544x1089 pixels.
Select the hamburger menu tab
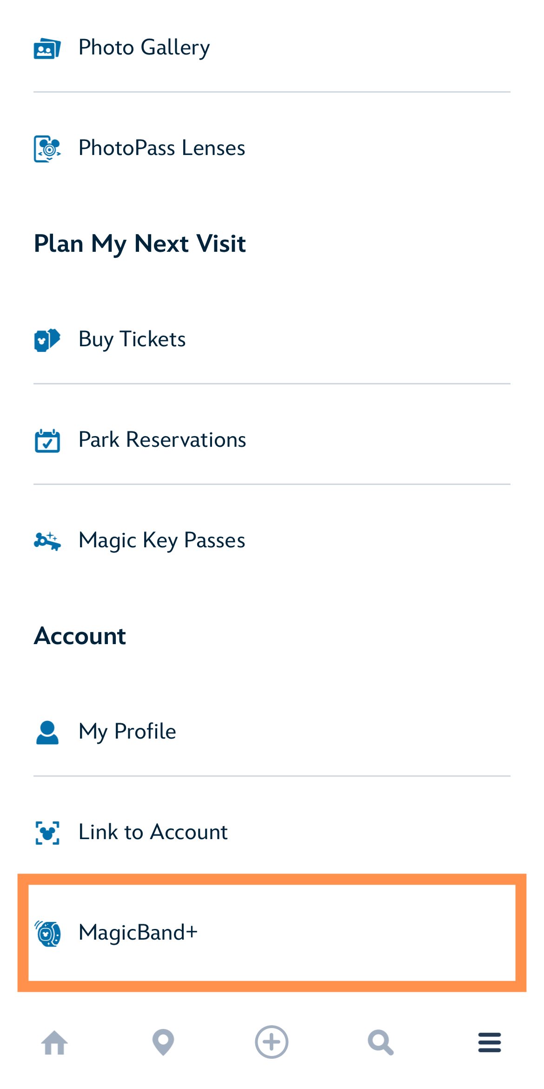pos(489,1042)
